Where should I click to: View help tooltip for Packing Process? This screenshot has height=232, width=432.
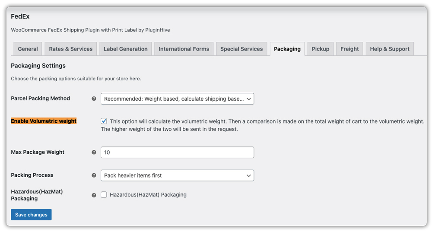coord(94,175)
